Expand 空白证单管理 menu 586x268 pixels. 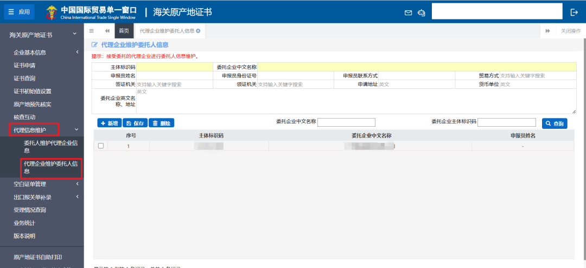tap(42, 184)
